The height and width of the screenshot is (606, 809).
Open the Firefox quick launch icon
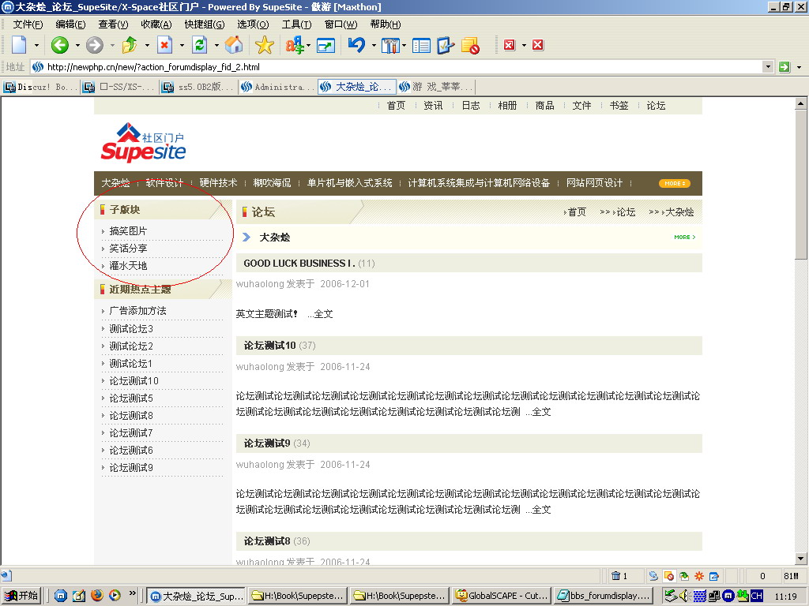pos(96,596)
